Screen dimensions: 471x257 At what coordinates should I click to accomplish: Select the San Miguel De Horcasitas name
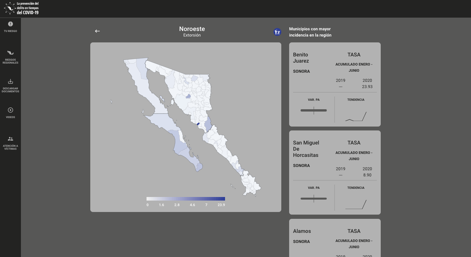[x=306, y=149]
